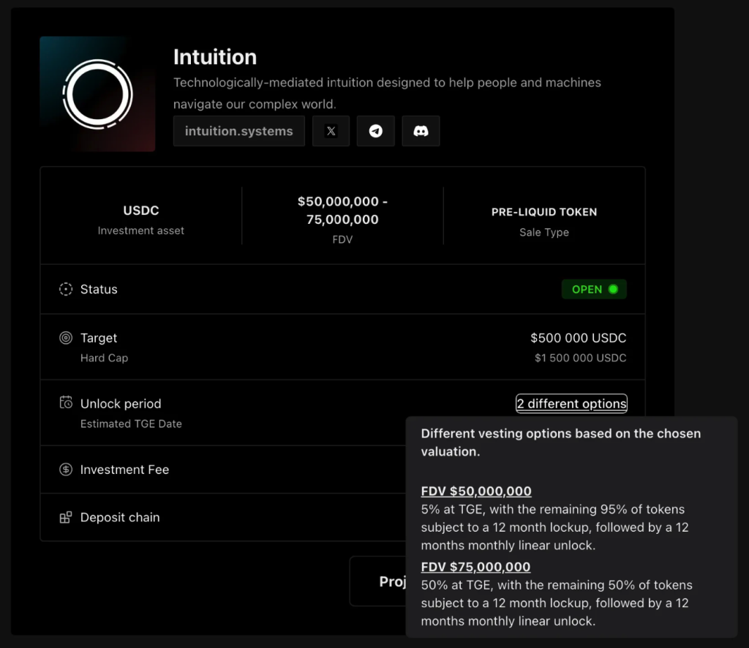
Task: Select the FDV $50,000,000 vesting option
Action: point(476,491)
